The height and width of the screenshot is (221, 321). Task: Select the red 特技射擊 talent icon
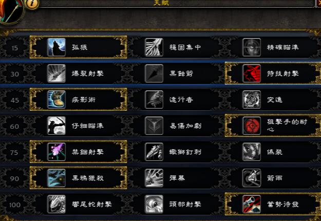[x=252, y=73]
